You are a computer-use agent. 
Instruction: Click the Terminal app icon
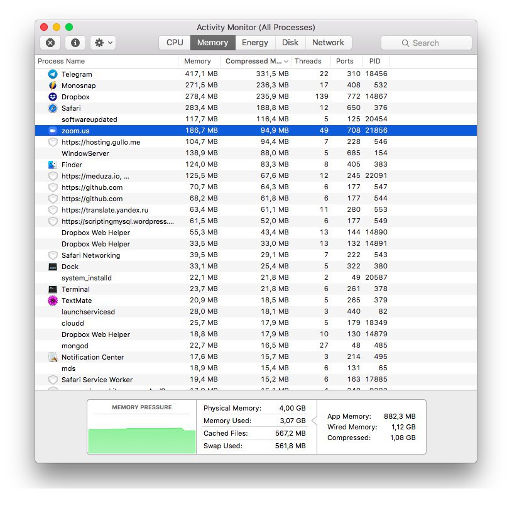coord(53,289)
